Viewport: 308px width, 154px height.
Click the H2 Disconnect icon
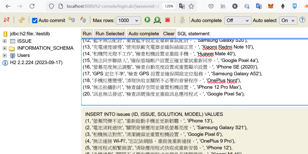point(7,20)
